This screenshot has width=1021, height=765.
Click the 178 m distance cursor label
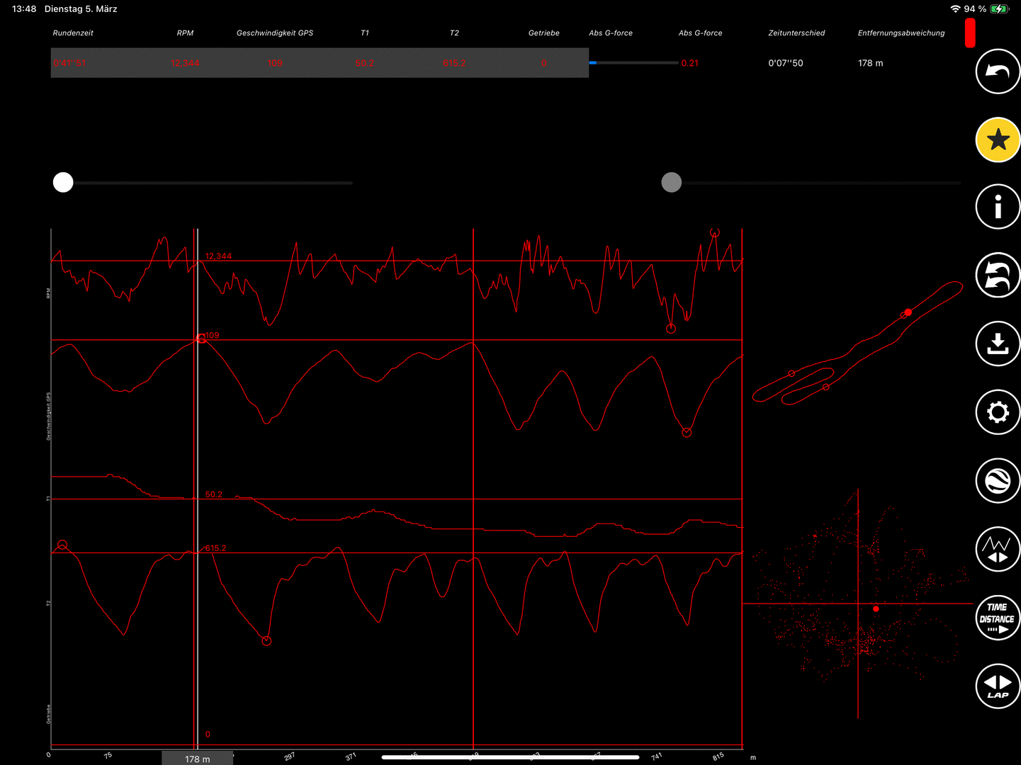click(198, 759)
